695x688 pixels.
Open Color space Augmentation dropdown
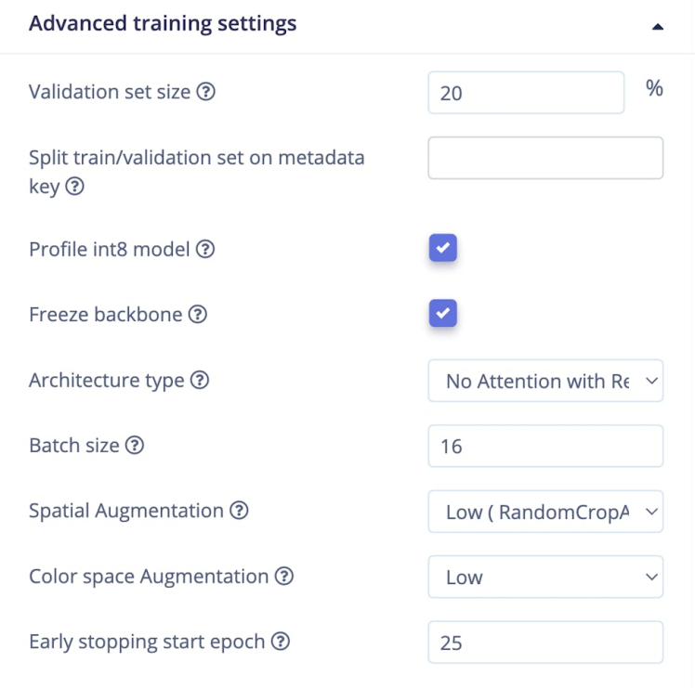click(x=545, y=577)
